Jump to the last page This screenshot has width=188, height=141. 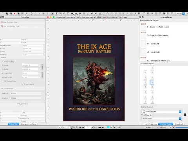tap(103, 127)
